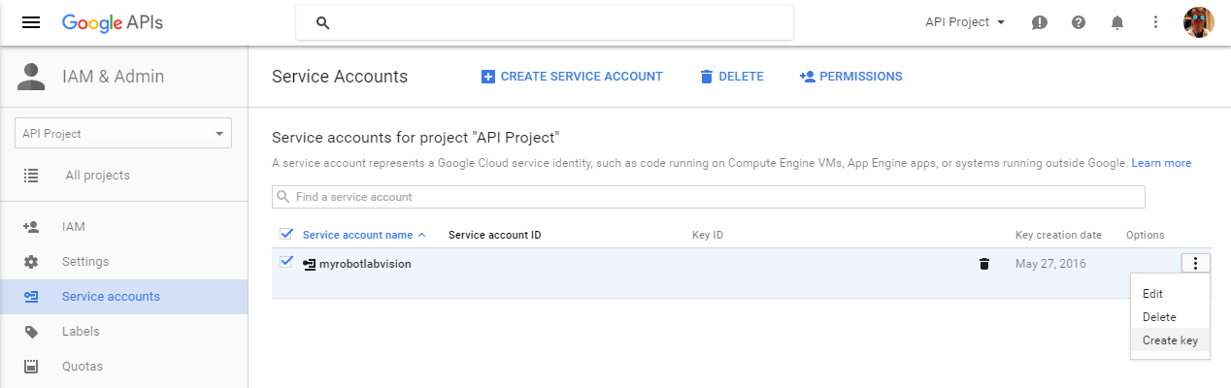Click the Key ID column header
This screenshot has width=1231, height=388.
708,235
